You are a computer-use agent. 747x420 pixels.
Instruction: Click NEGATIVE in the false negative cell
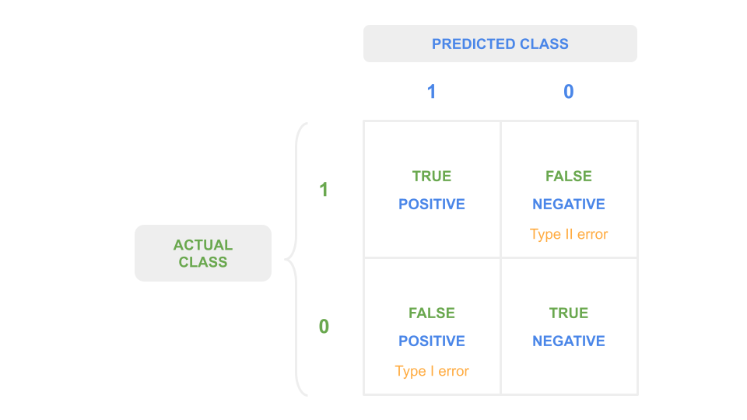pyautogui.click(x=569, y=205)
